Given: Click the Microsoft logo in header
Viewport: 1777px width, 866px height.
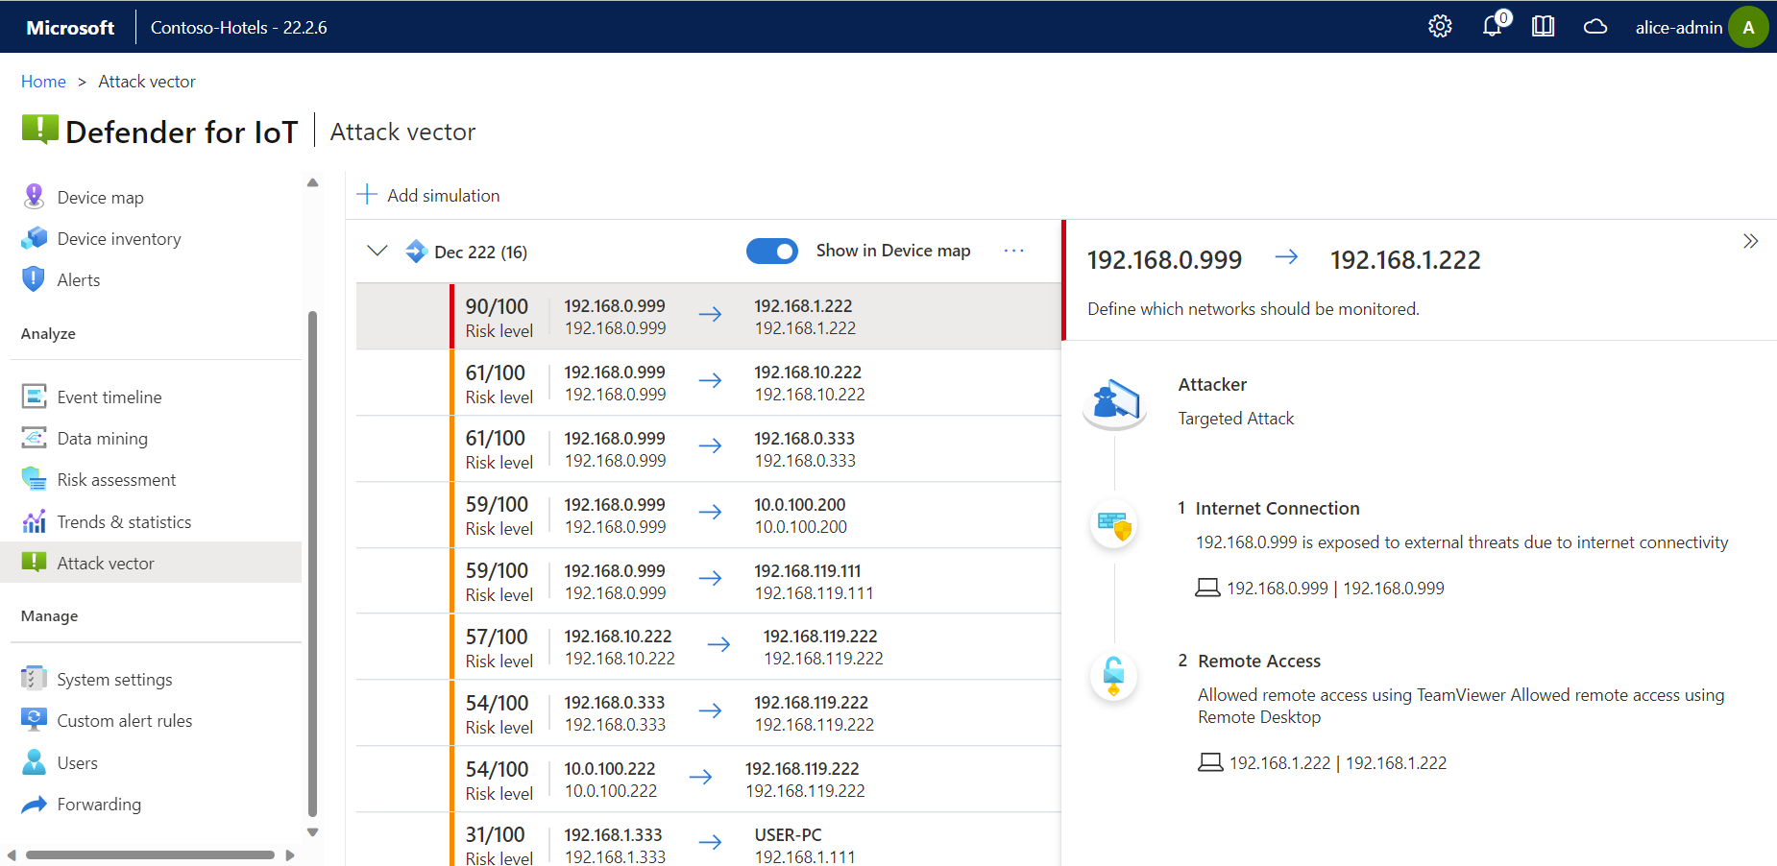Looking at the screenshot, I should tap(70, 28).
